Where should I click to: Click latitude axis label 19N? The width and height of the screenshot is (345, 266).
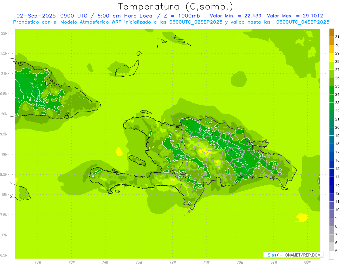(x=4, y=154)
